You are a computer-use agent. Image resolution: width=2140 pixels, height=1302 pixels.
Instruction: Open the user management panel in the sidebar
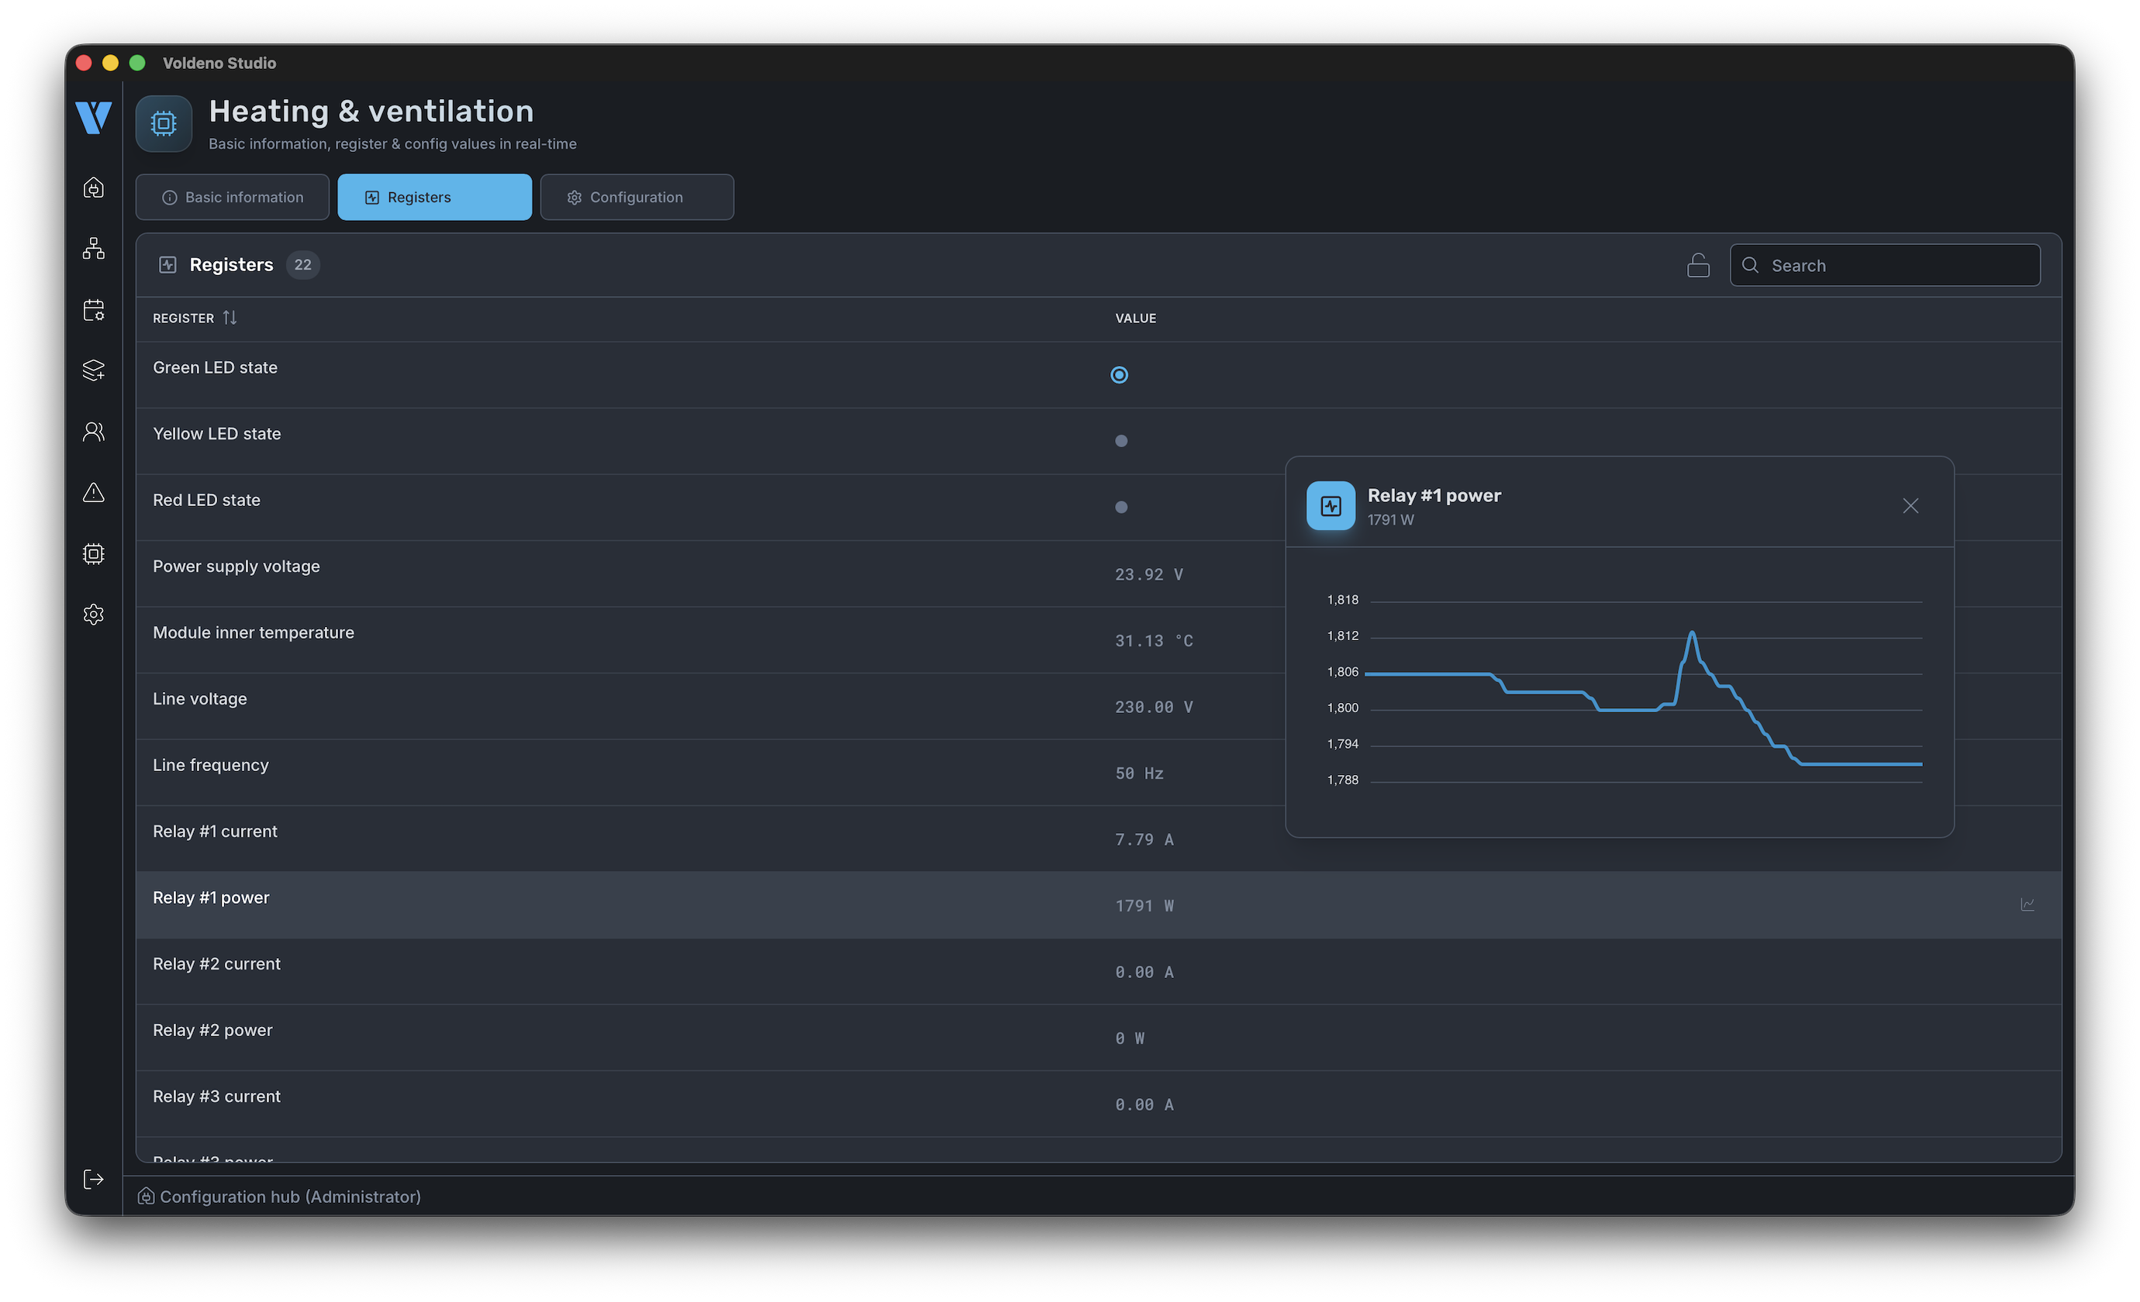click(93, 432)
